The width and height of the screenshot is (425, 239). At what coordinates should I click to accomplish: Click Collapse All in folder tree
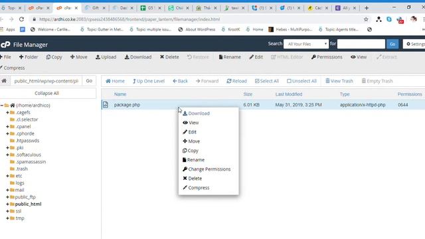(x=46, y=93)
